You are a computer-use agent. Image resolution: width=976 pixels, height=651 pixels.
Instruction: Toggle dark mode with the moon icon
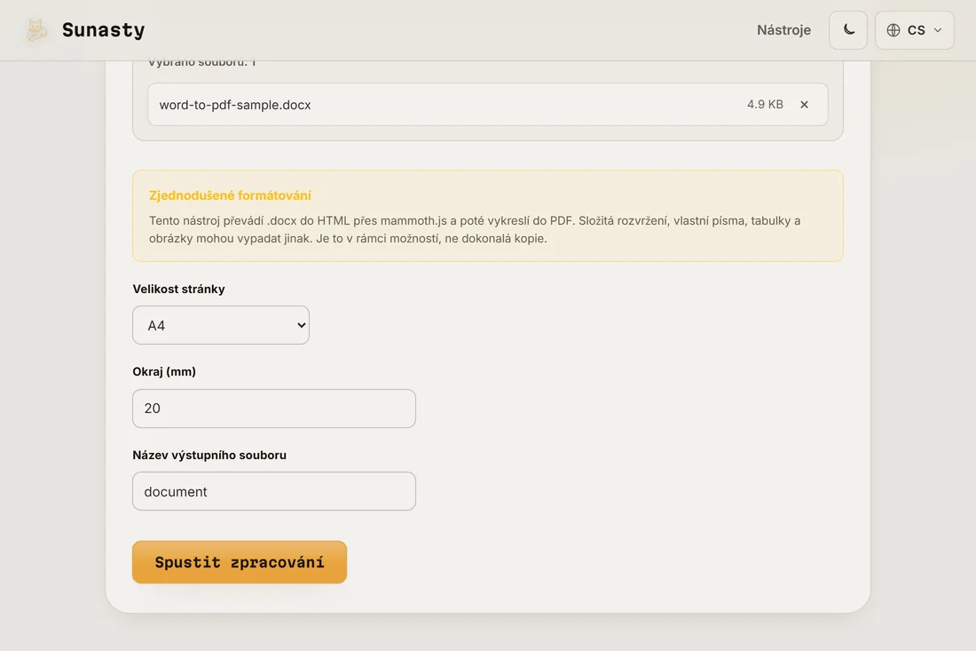[847, 30]
